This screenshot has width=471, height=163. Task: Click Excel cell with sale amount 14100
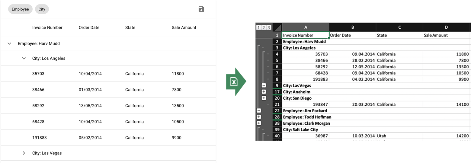(446, 104)
